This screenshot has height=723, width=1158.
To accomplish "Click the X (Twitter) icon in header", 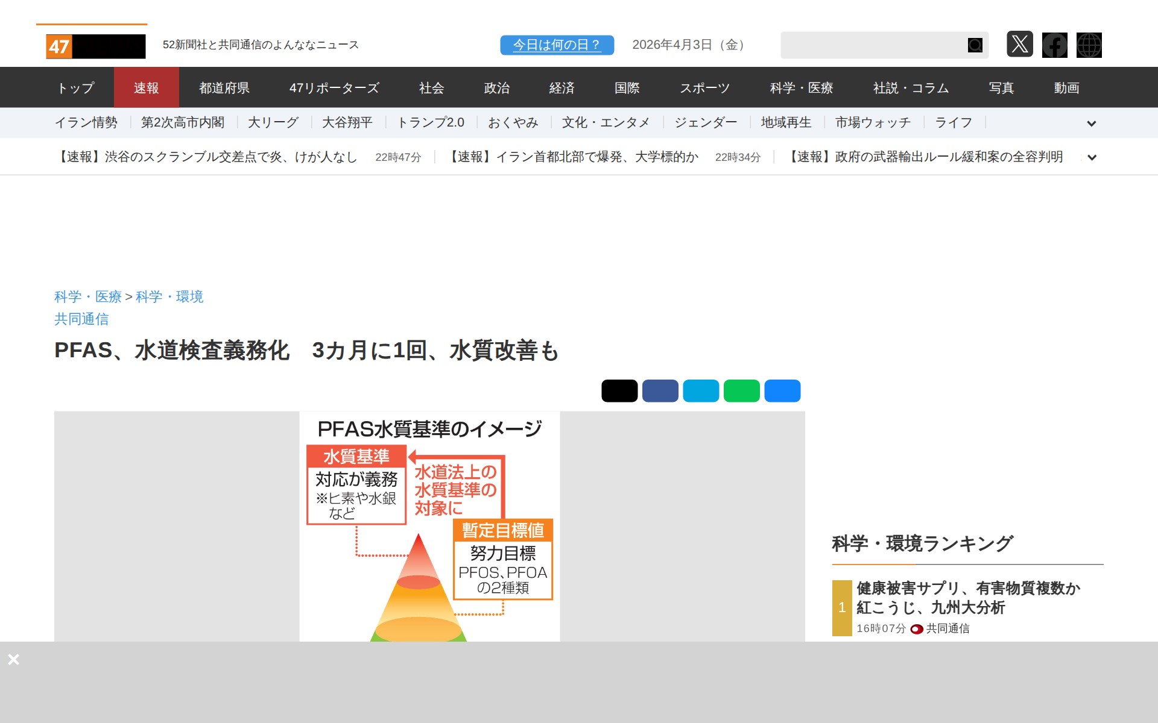I will point(1019,45).
